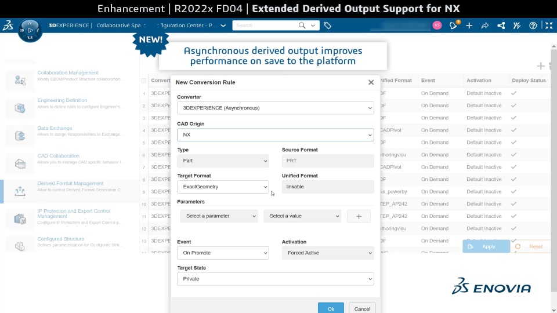Open the help question mark icon
Viewport: 557px width, 313px height.
533,26
